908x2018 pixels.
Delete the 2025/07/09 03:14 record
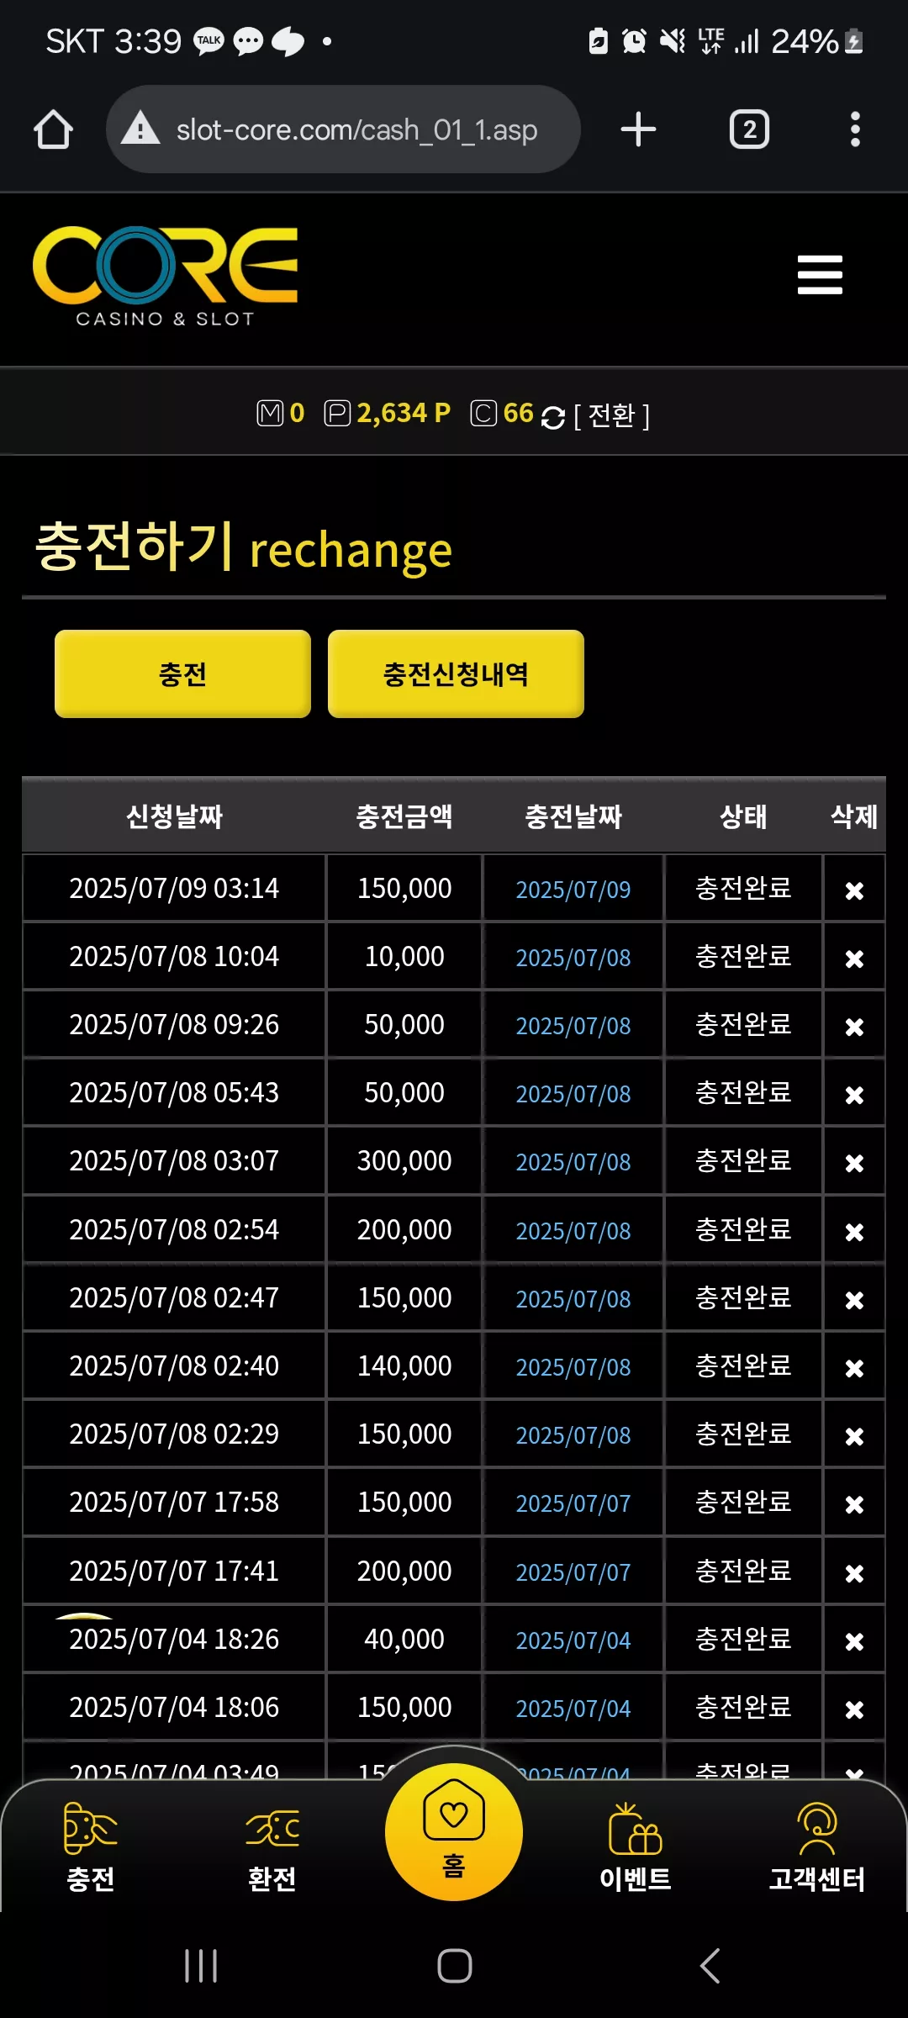[854, 890]
